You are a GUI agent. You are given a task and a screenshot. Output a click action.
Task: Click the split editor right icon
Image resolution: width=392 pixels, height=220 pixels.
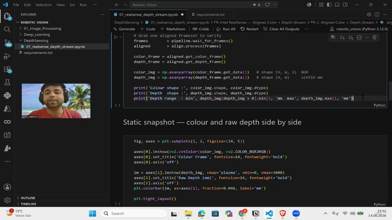pos(377,15)
